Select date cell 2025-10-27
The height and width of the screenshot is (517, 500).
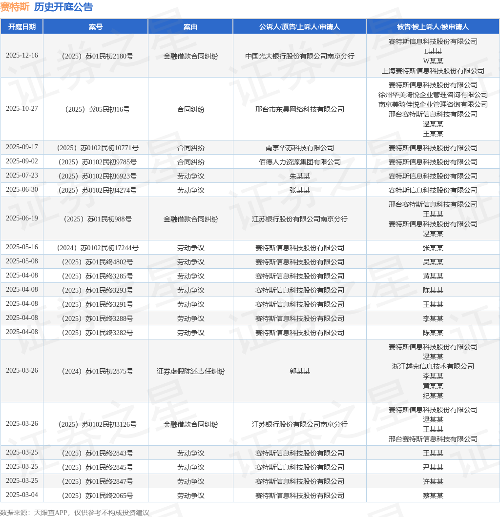(x=22, y=108)
